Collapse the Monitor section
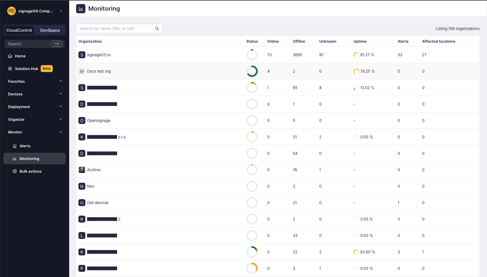The width and height of the screenshot is (487, 277). pyautogui.click(x=35, y=132)
